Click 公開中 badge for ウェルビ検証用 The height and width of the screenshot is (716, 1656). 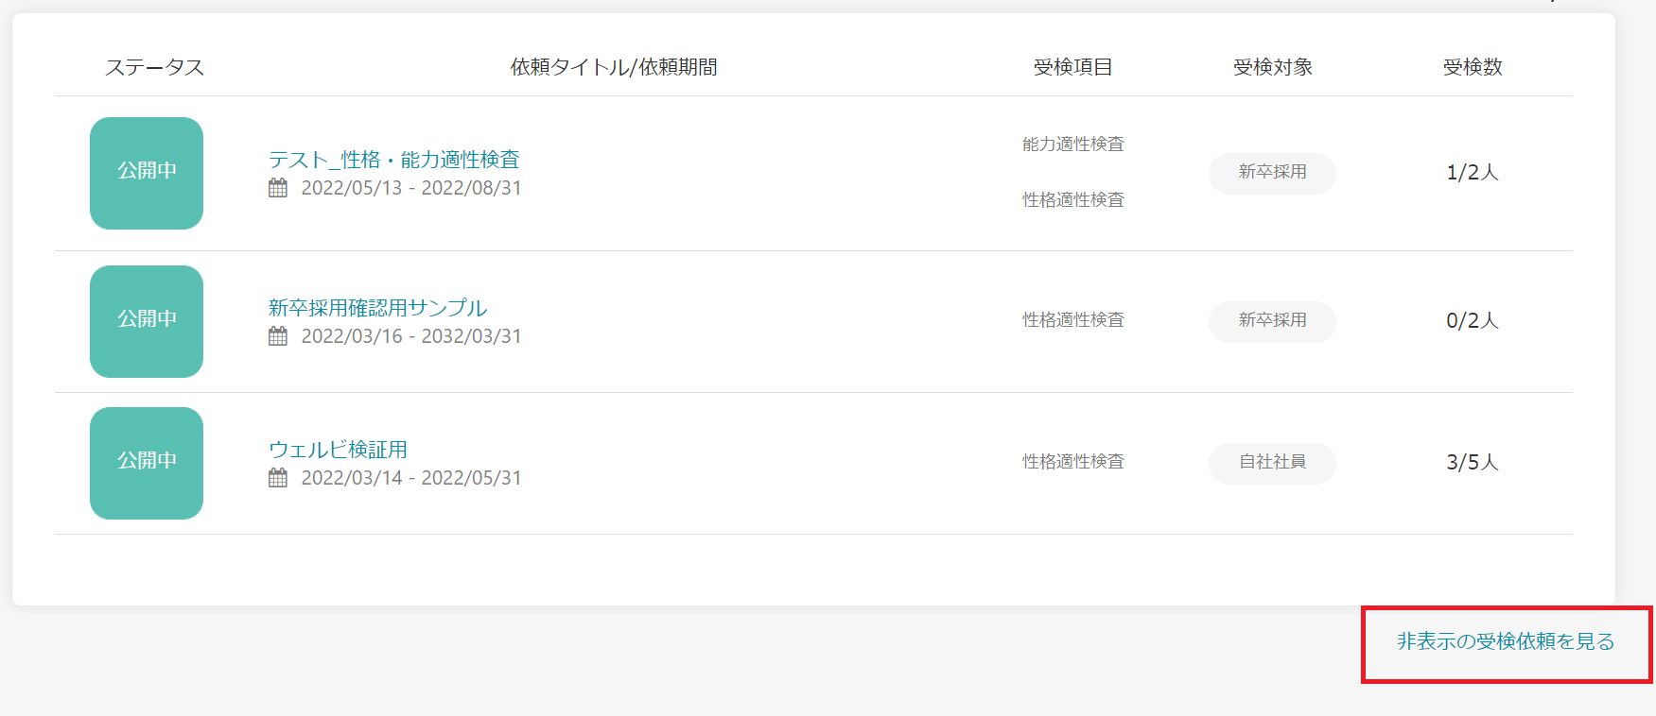click(147, 463)
